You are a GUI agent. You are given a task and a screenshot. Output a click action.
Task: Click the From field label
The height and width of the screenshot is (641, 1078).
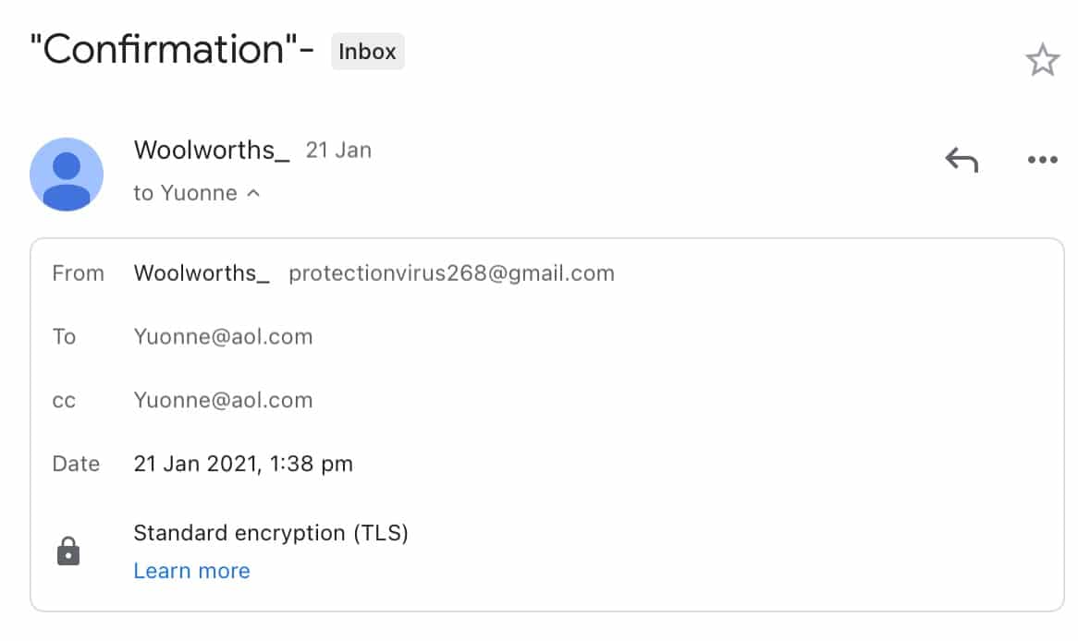[78, 273]
